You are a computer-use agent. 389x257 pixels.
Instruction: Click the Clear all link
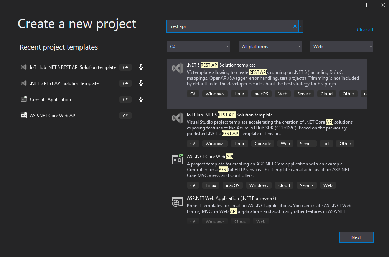(364, 29)
